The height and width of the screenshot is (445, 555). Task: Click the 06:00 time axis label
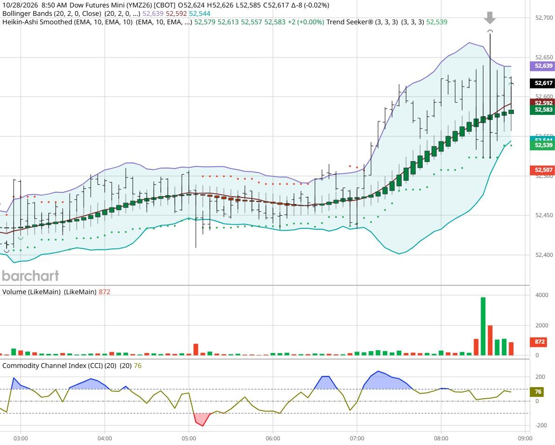tap(273, 438)
